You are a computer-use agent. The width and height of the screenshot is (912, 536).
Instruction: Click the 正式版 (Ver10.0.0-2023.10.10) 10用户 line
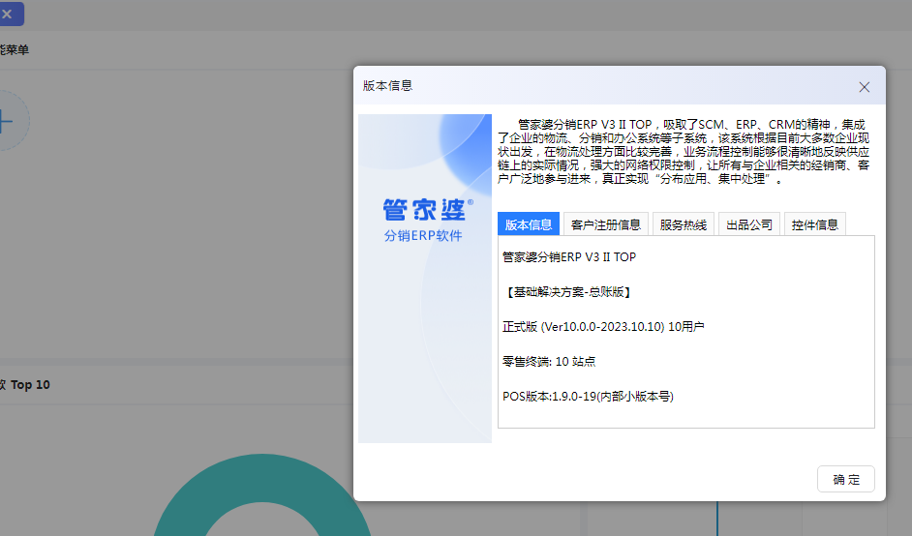pyautogui.click(x=603, y=327)
